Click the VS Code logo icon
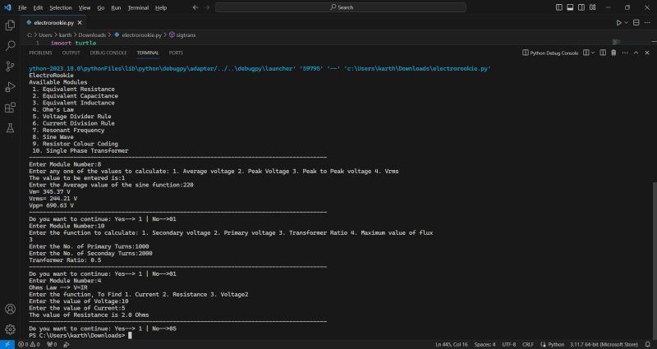The image size is (657, 349). (x=7, y=7)
